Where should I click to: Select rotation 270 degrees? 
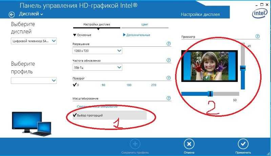coord(154,85)
